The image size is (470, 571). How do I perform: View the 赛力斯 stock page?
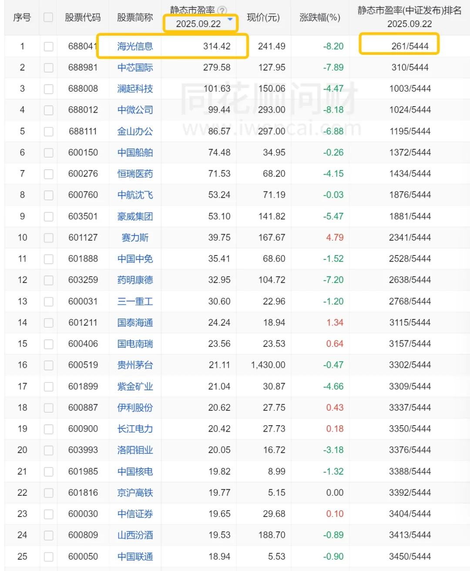coord(135,238)
